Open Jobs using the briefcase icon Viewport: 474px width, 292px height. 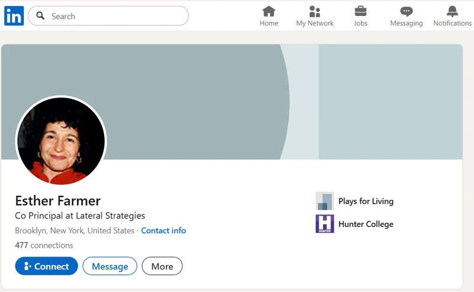pyautogui.click(x=360, y=11)
